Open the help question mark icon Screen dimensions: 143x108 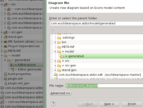click(x=53, y=104)
